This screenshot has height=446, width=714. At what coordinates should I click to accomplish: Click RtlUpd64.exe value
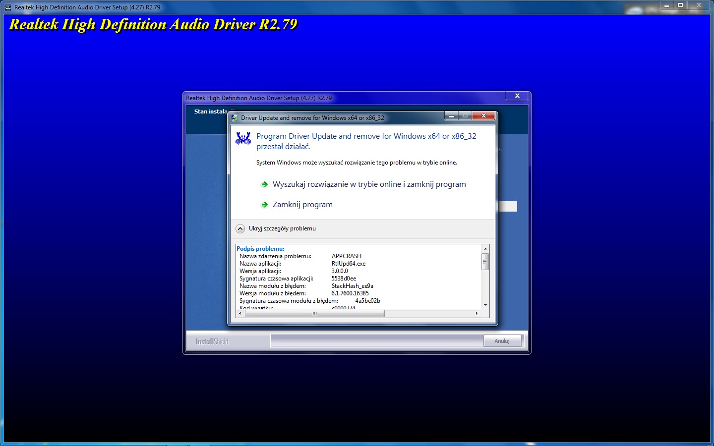tap(349, 264)
